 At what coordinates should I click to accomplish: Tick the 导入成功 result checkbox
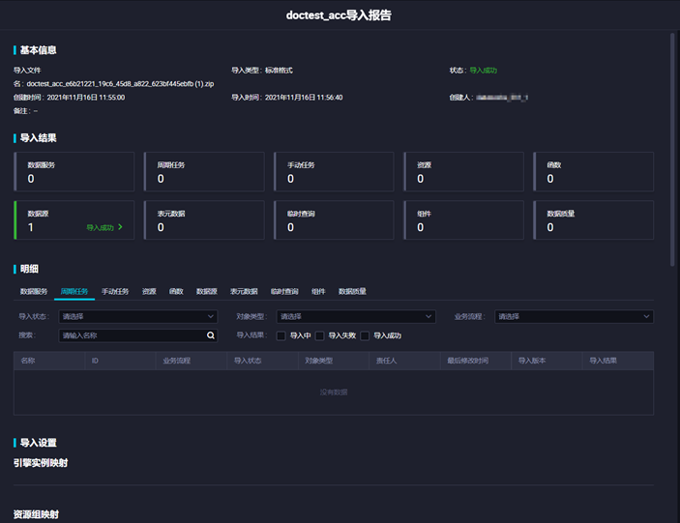click(x=366, y=335)
